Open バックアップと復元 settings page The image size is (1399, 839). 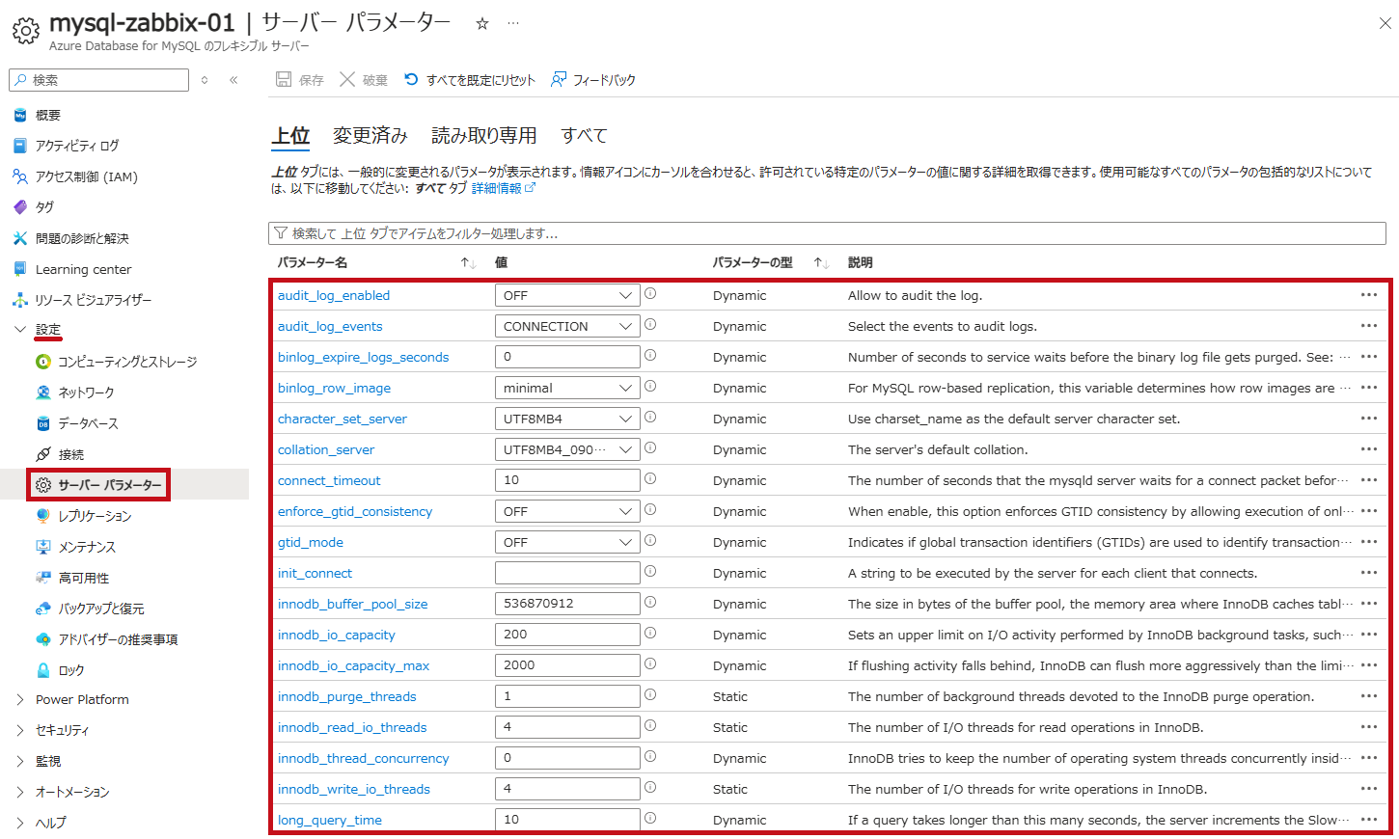(101, 609)
